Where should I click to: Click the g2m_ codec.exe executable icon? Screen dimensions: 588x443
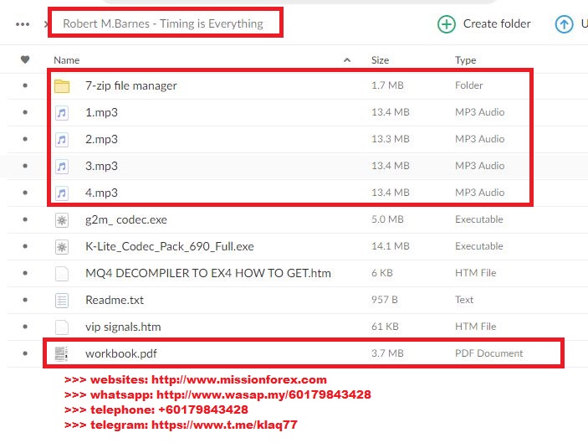62,220
